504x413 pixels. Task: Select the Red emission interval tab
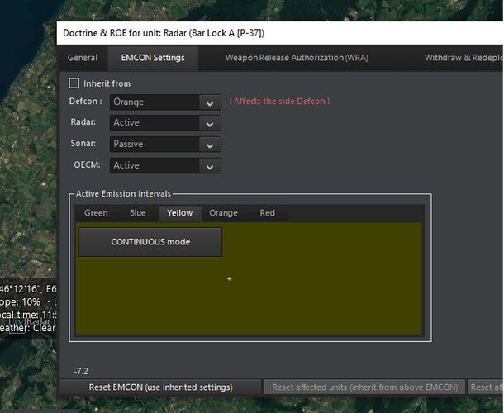pos(268,213)
